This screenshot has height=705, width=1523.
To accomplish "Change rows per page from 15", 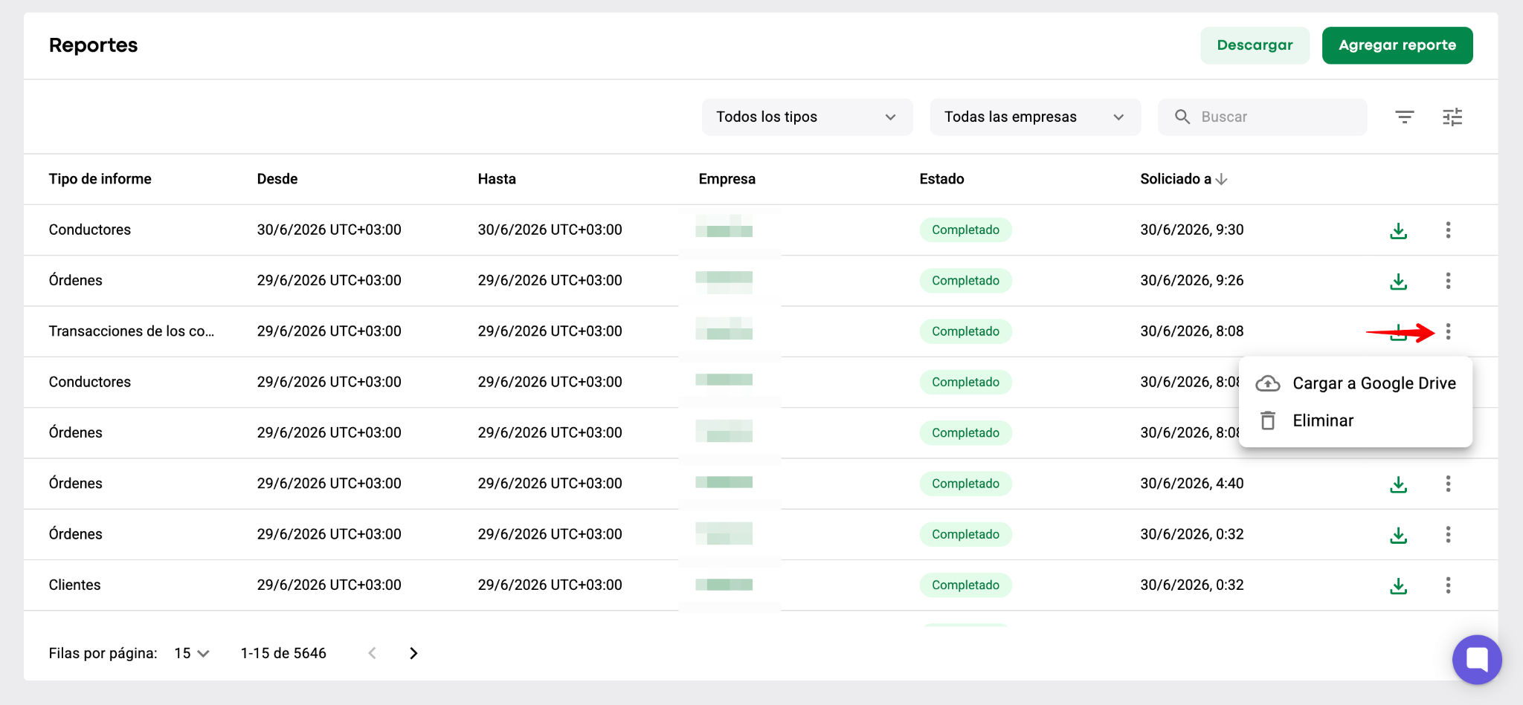I will coord(192,653).
